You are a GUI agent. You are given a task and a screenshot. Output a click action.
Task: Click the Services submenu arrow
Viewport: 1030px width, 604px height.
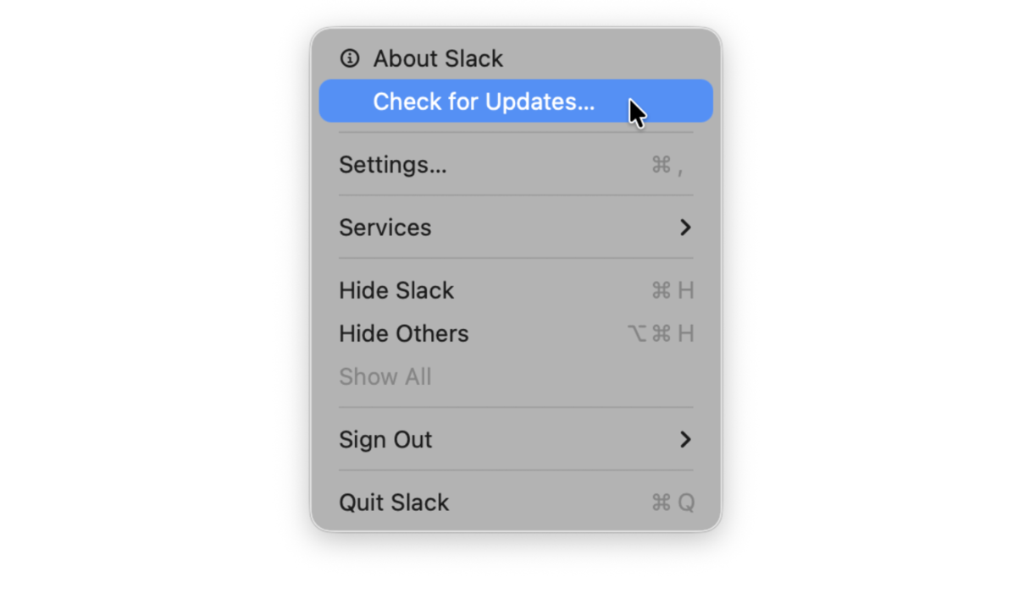[x=687, y=227]
